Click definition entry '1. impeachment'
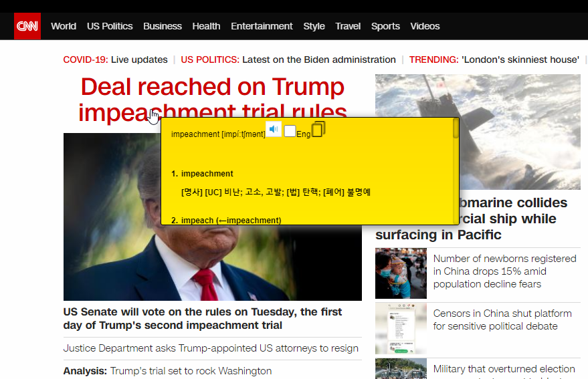This screenshot has width=588, height=379. coord(202,174)
